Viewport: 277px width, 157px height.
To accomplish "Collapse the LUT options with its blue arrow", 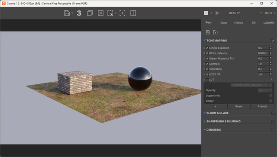I will point(271,80).
